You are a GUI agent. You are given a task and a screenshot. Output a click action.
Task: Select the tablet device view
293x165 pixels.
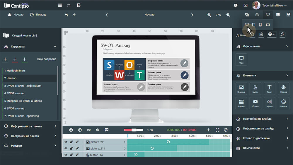[253, 25]
